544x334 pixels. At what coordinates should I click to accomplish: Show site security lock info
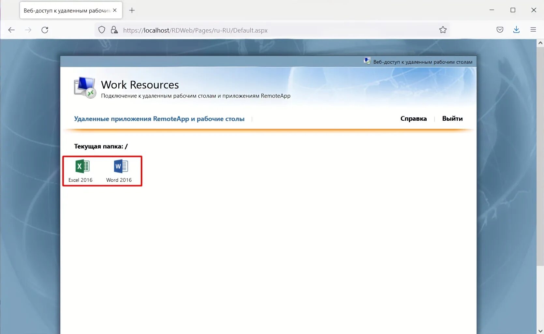[x=114, y=30]
